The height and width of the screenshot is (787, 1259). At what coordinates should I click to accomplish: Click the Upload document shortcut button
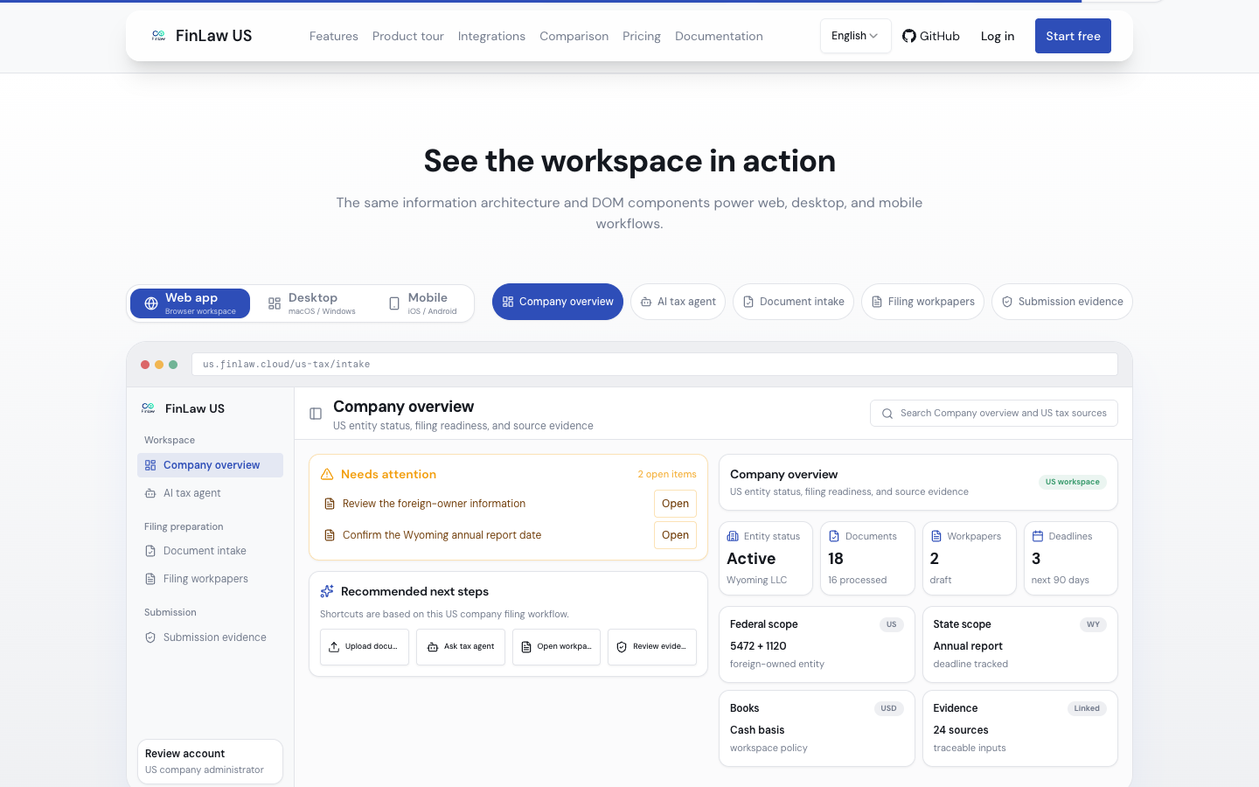click(365, 647)
